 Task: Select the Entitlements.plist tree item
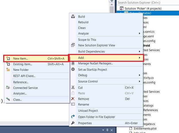click(145, 128)
